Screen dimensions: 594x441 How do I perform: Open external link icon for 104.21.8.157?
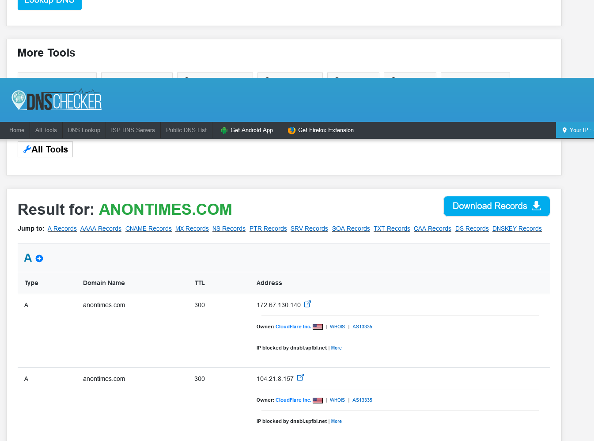pyautogui.click(x=300, y=377)
